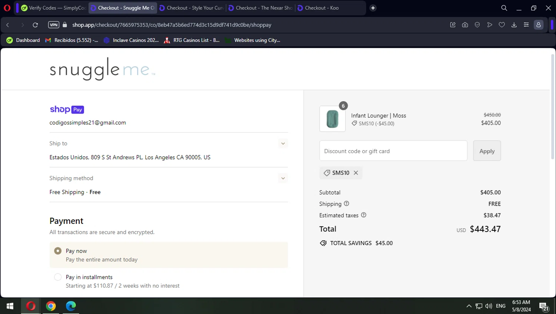The height and width of the screenshot is (314, 556).
Task: Show shipping policy info tooltip icon
Action: pyautogui.click(x=346, y=204)
